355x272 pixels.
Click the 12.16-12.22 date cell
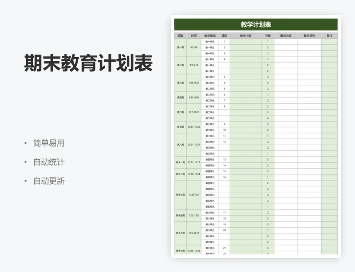194,251
